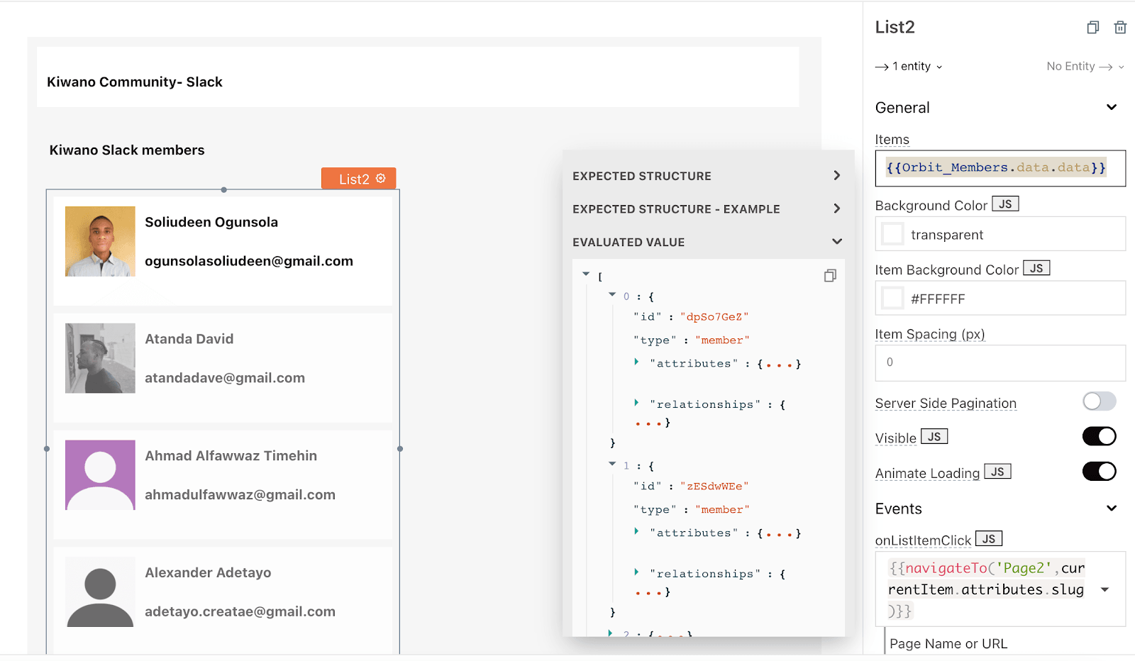Expand the Expected Structure section
Viewport: 1135px width, 661px height.
pyautogui.click(x=836, y=176)
